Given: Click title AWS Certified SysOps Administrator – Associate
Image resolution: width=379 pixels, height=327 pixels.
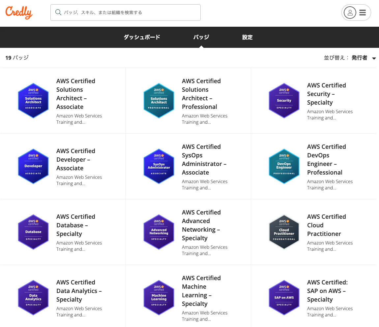Looking at the screenshot, I should [x=204, y=159].
